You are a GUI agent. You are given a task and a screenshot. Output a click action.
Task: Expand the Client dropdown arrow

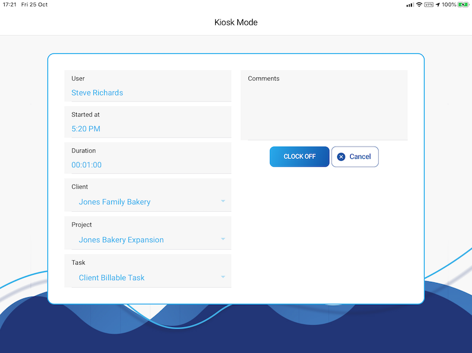click(223, 202)
